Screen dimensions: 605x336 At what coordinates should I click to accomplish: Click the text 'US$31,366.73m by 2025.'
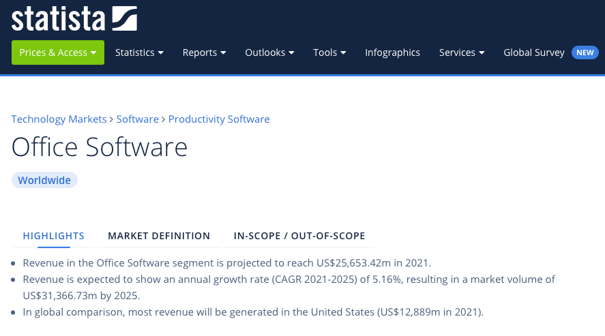pos(81,296)
